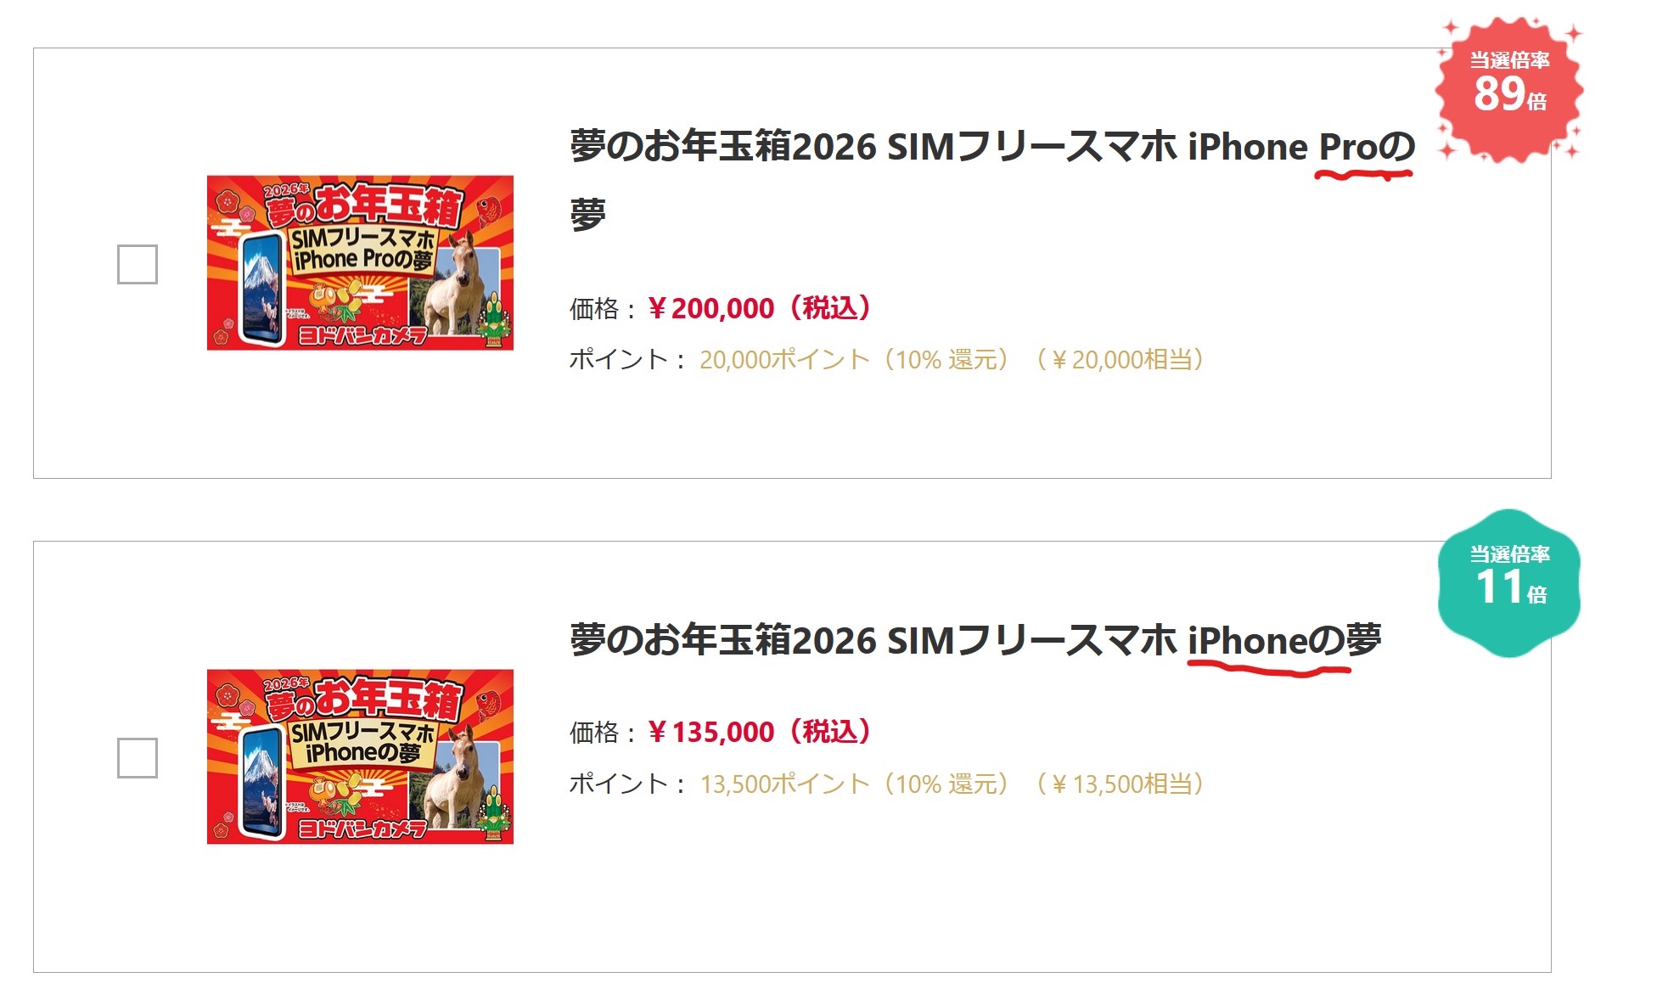Click the red underline beneath iPhoneの
This screenshot has height=989, width=1668.
(x=1268, y=670)
